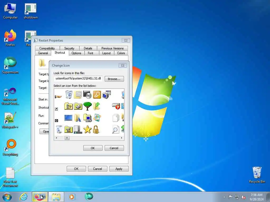Click the icon list horizontal scrollbar thumb

67,138
